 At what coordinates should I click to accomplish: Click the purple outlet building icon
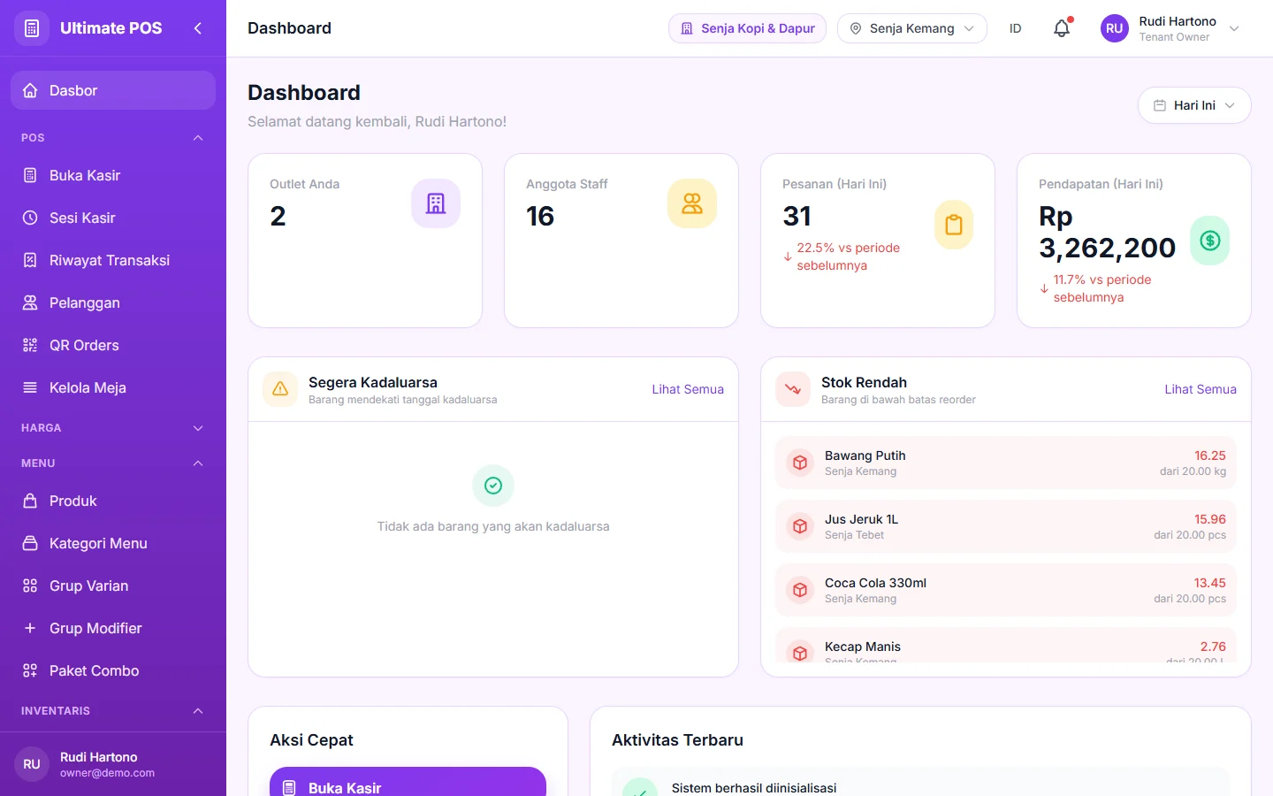coord(436,203)
